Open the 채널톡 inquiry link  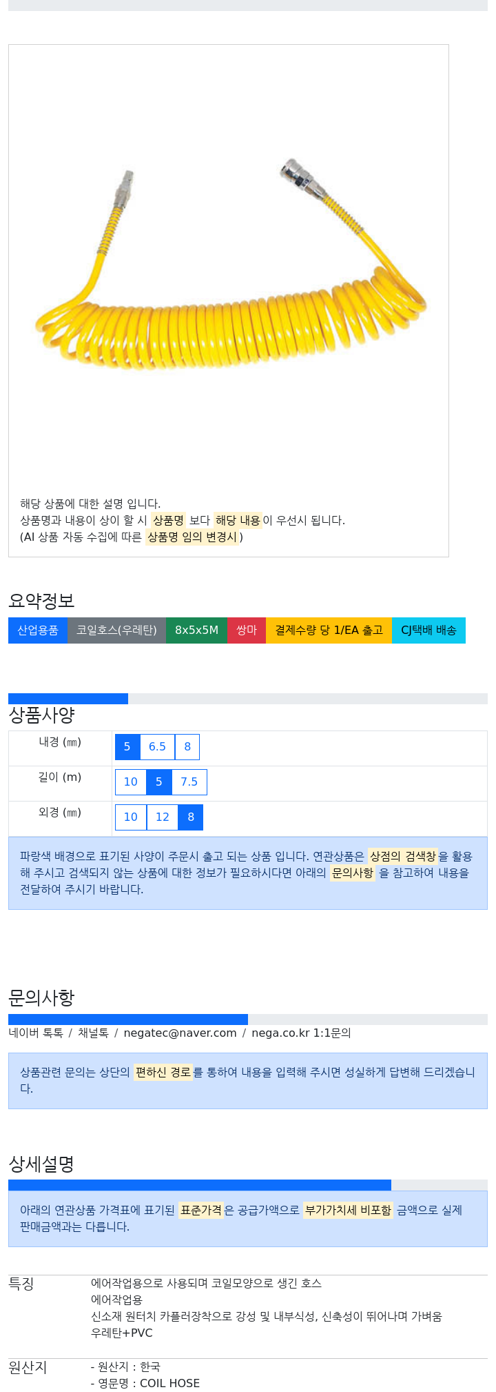(x=93, y=1033)
